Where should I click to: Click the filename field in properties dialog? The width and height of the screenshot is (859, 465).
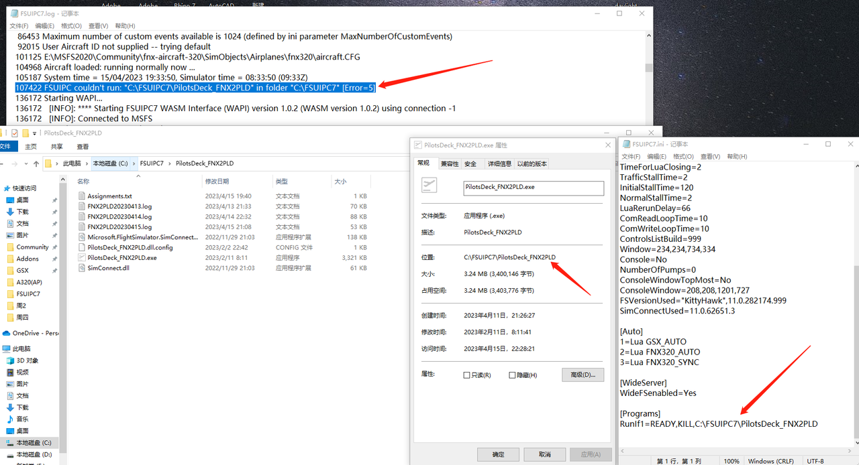[x=534, y=188]
